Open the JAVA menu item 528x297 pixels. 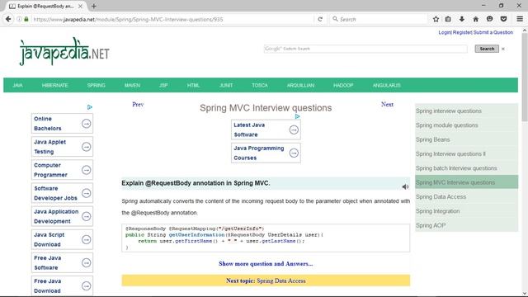point(17,85)
